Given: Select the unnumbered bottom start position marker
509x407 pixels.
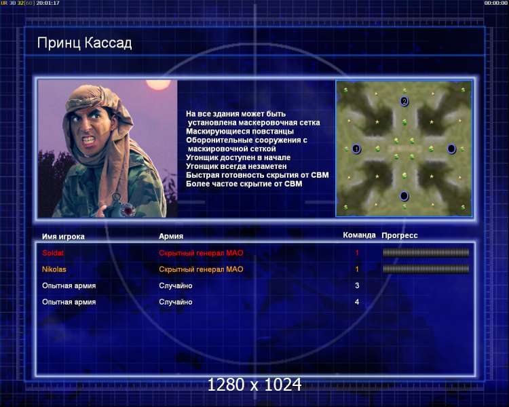Looking at the screenshot, I should pos(404,196).
